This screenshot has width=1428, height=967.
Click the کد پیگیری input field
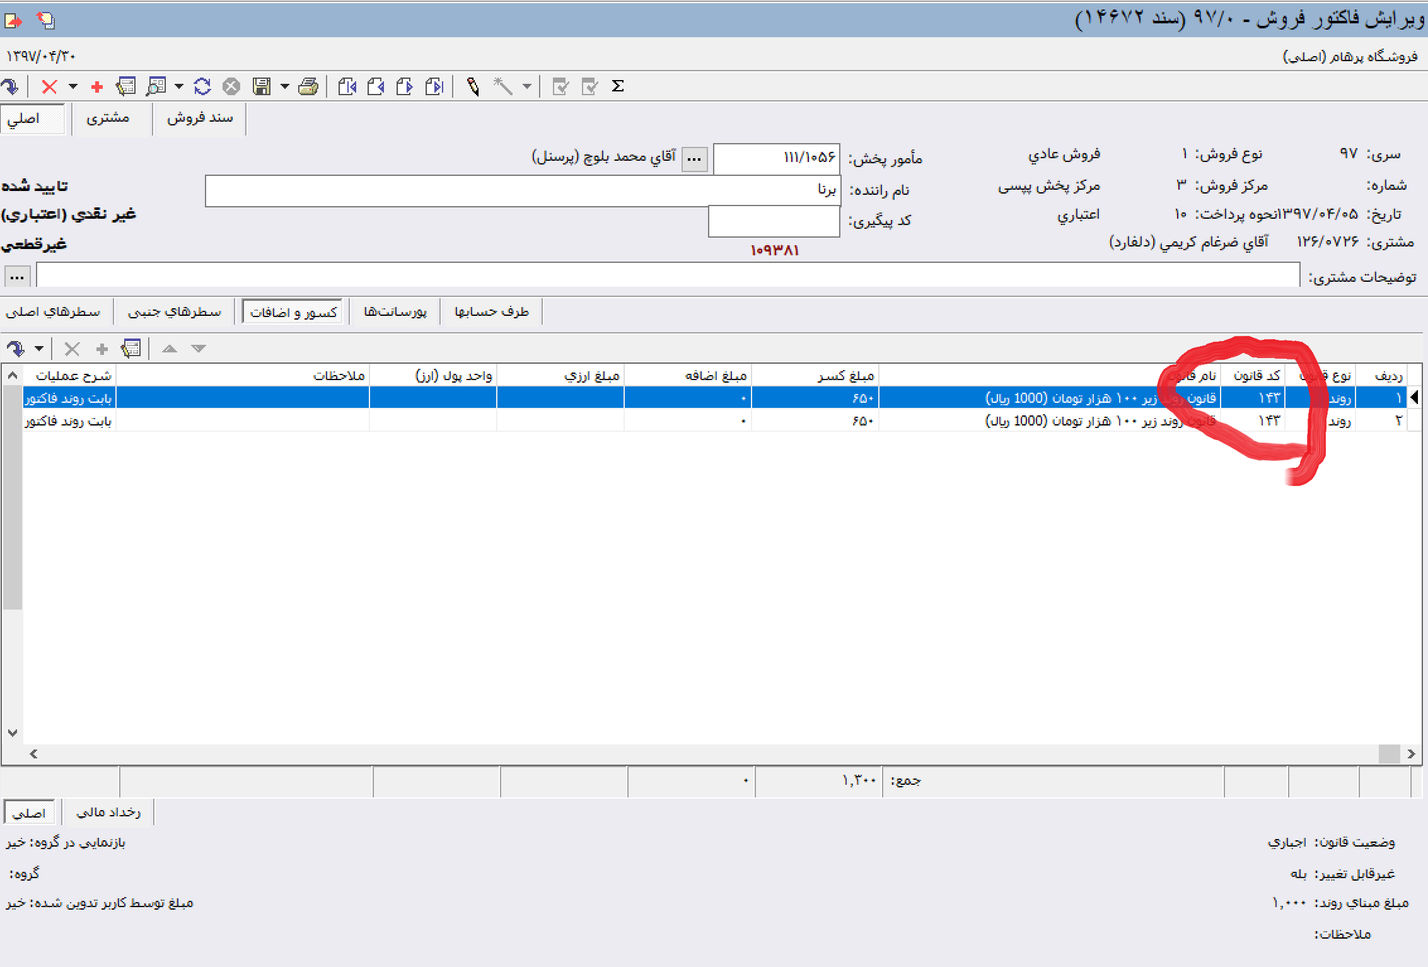coord(774,221)
